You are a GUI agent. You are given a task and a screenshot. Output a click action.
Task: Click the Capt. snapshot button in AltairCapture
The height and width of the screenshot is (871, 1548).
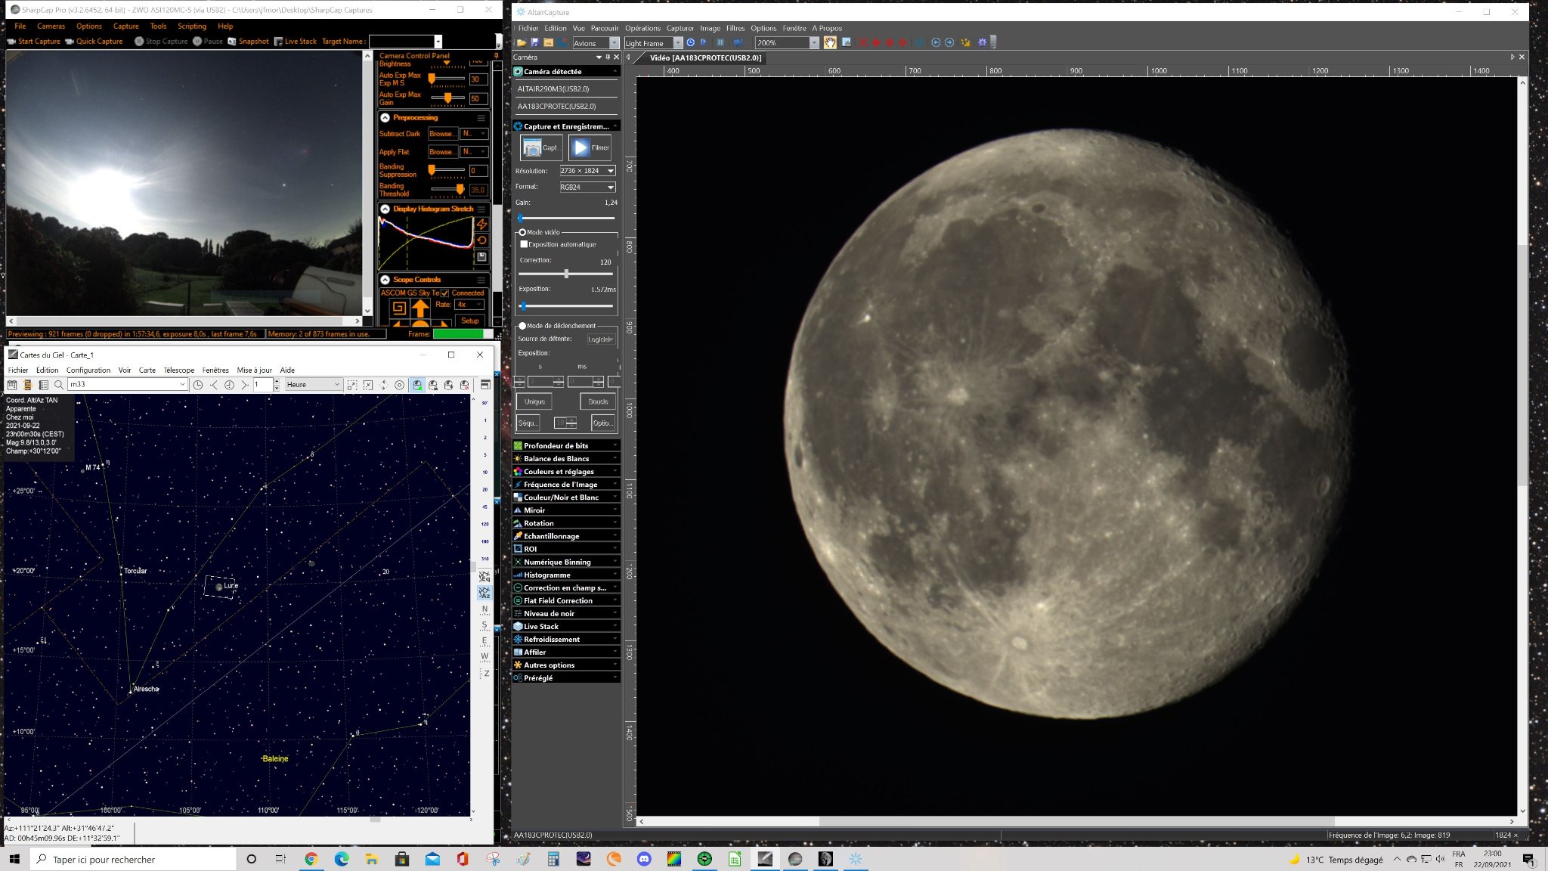pos(542,147)
